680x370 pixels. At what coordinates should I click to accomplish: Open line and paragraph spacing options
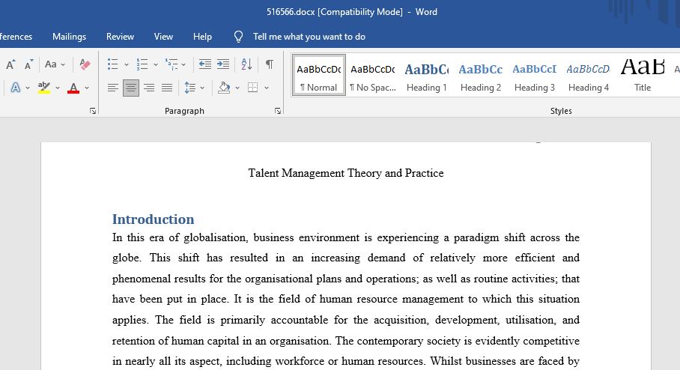190,88
